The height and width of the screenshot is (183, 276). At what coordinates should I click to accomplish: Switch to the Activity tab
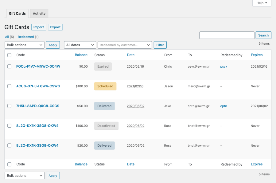click(39, 13)
